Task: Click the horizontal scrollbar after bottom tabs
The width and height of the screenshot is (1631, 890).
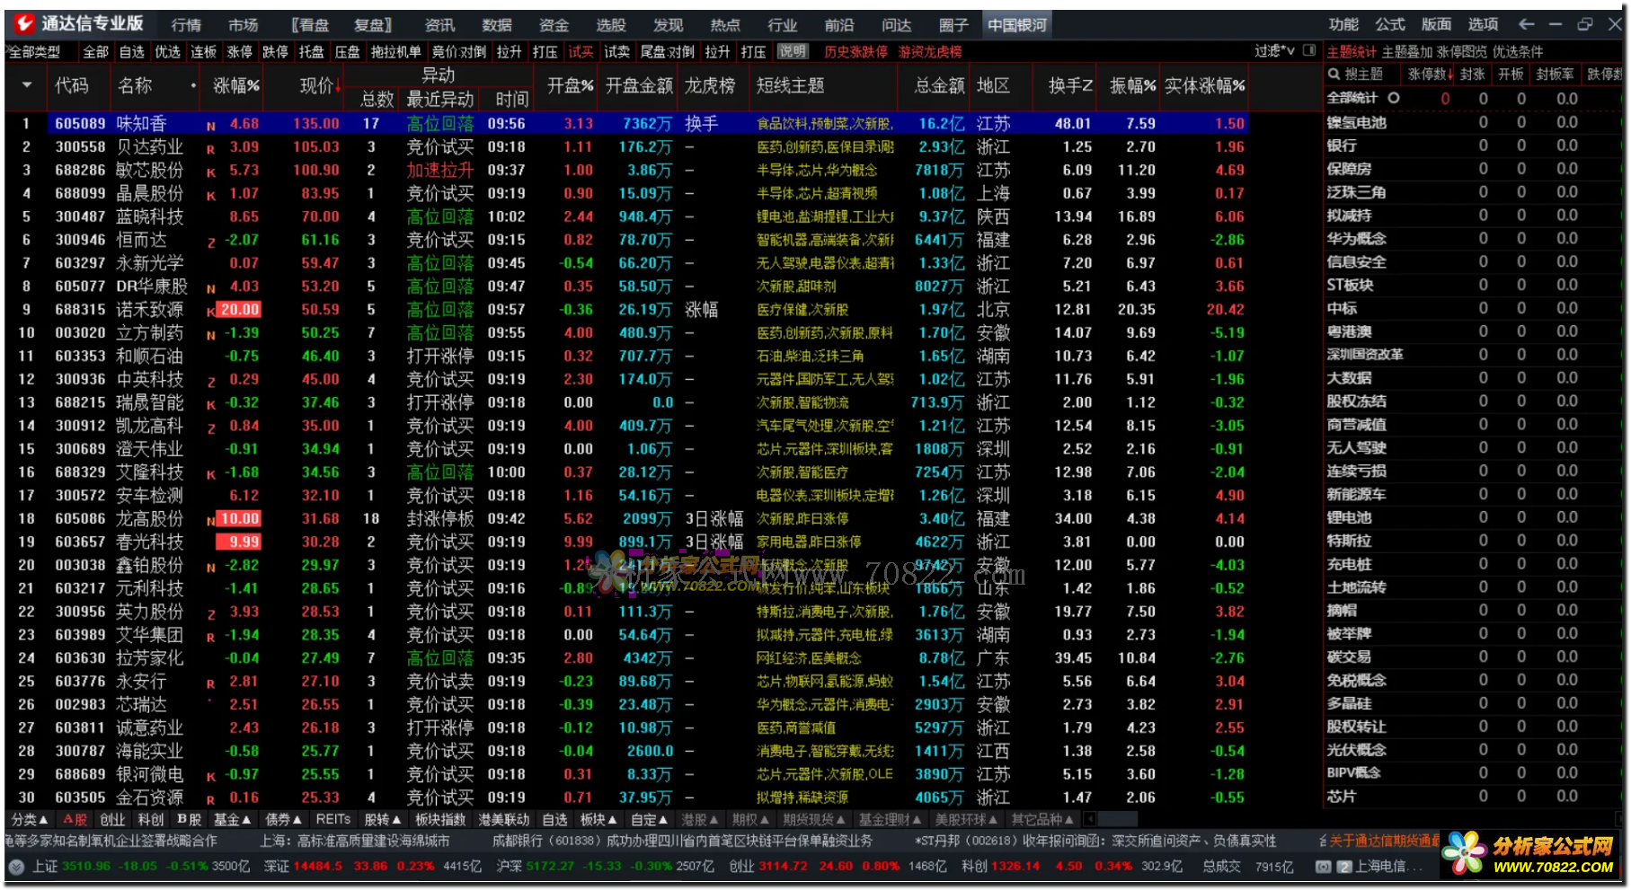Action: pos(1117,819)
